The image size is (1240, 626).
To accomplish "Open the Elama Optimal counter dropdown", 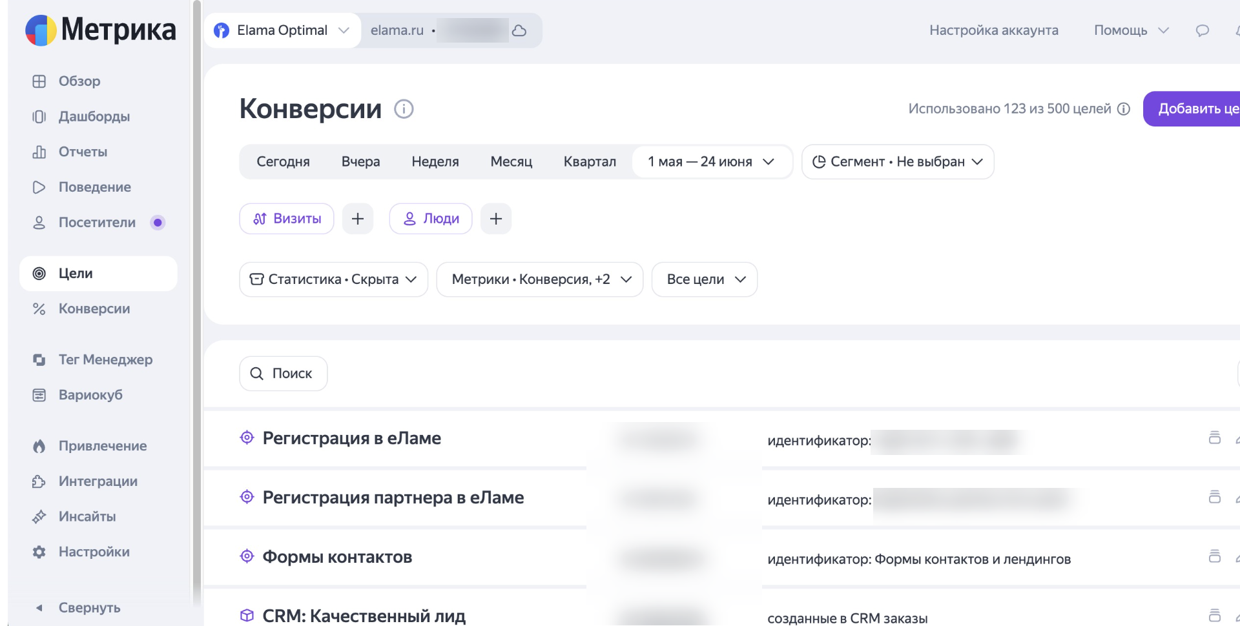I will click(282, 30).
